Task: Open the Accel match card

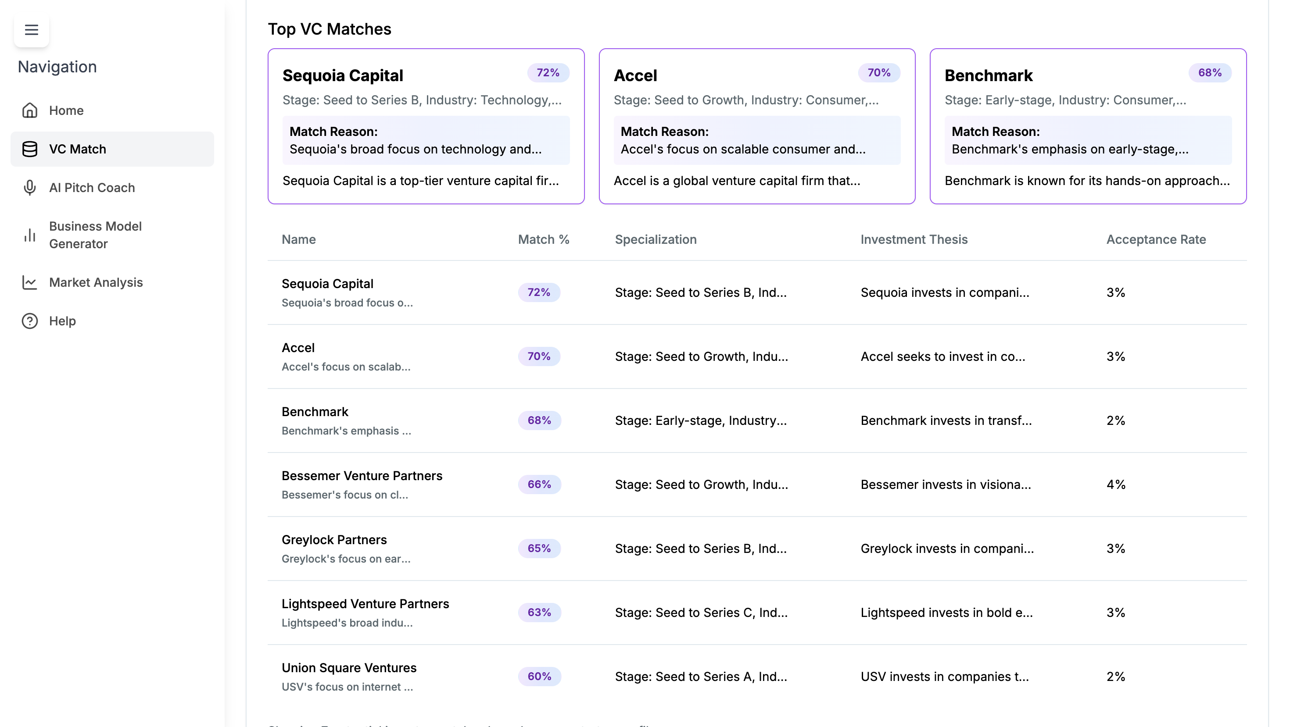Action: (757, 126)
